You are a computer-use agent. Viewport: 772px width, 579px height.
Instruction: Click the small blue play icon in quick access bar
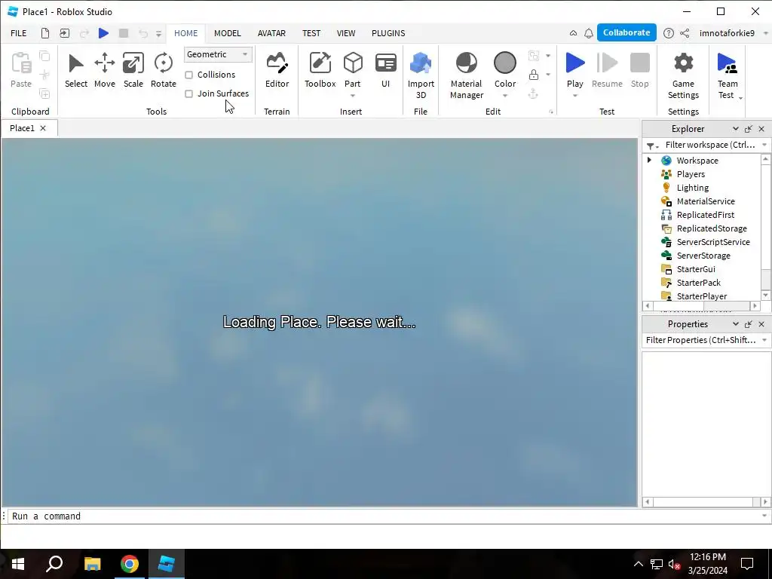pyautogui.click(x=103, y=33)
